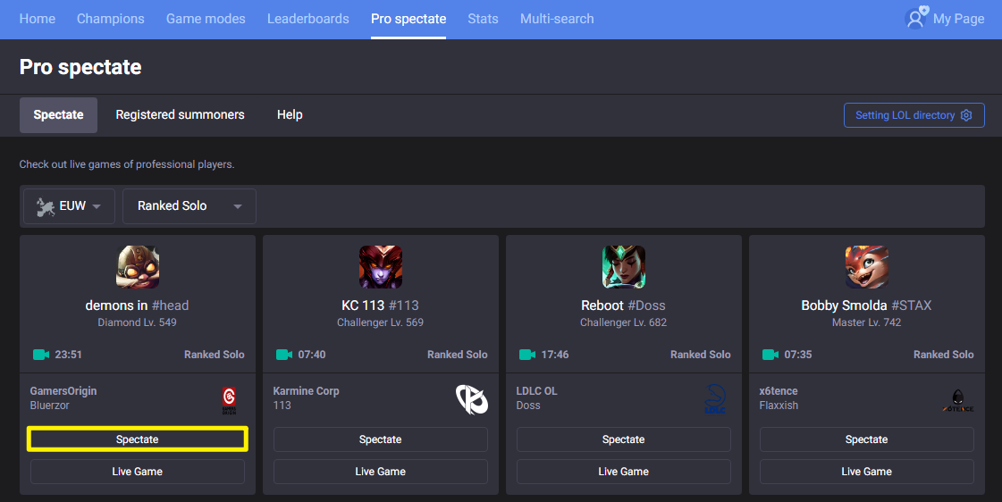Click the gear icon in Setting LOL directory

point(966,115)
